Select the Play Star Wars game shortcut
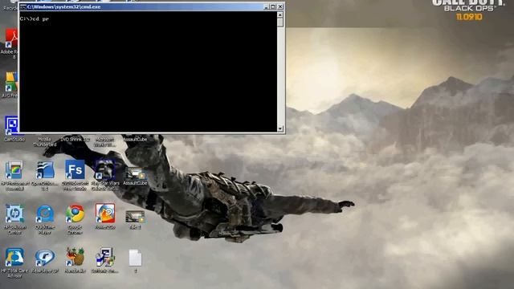This screenshot has height=289, width=514. pyautogui.click(x=105, y=169)
